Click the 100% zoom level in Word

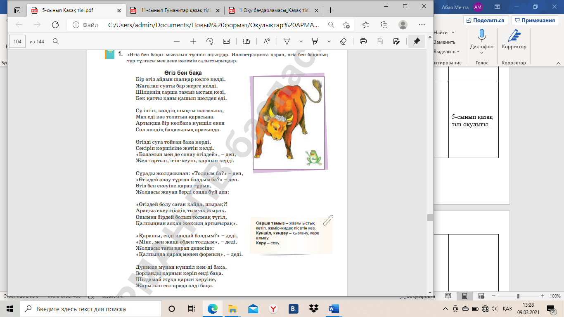[555, 296]
